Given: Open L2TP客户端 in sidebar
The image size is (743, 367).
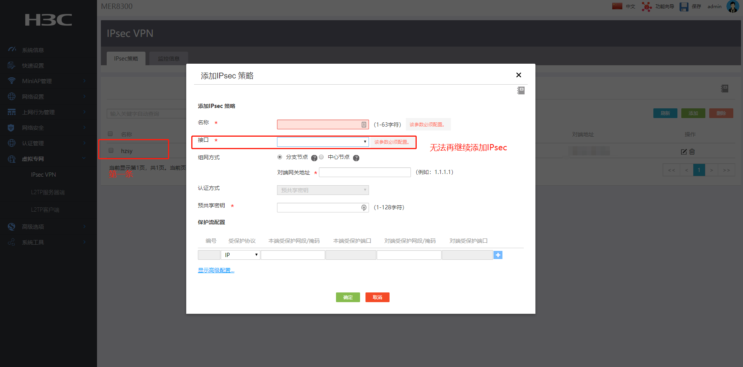Looking at the screenshot, I should coord(45,210).
